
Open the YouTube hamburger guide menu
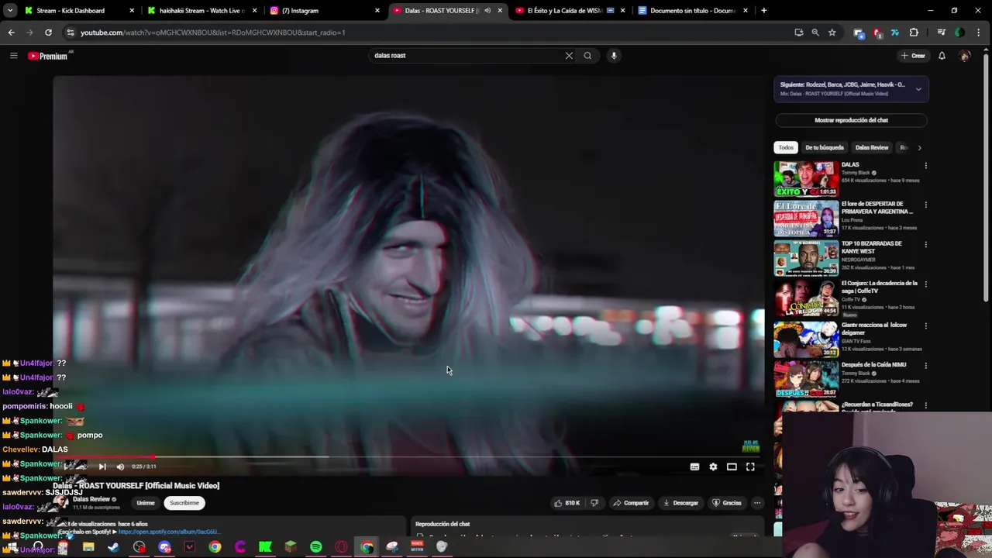point(13,56)
